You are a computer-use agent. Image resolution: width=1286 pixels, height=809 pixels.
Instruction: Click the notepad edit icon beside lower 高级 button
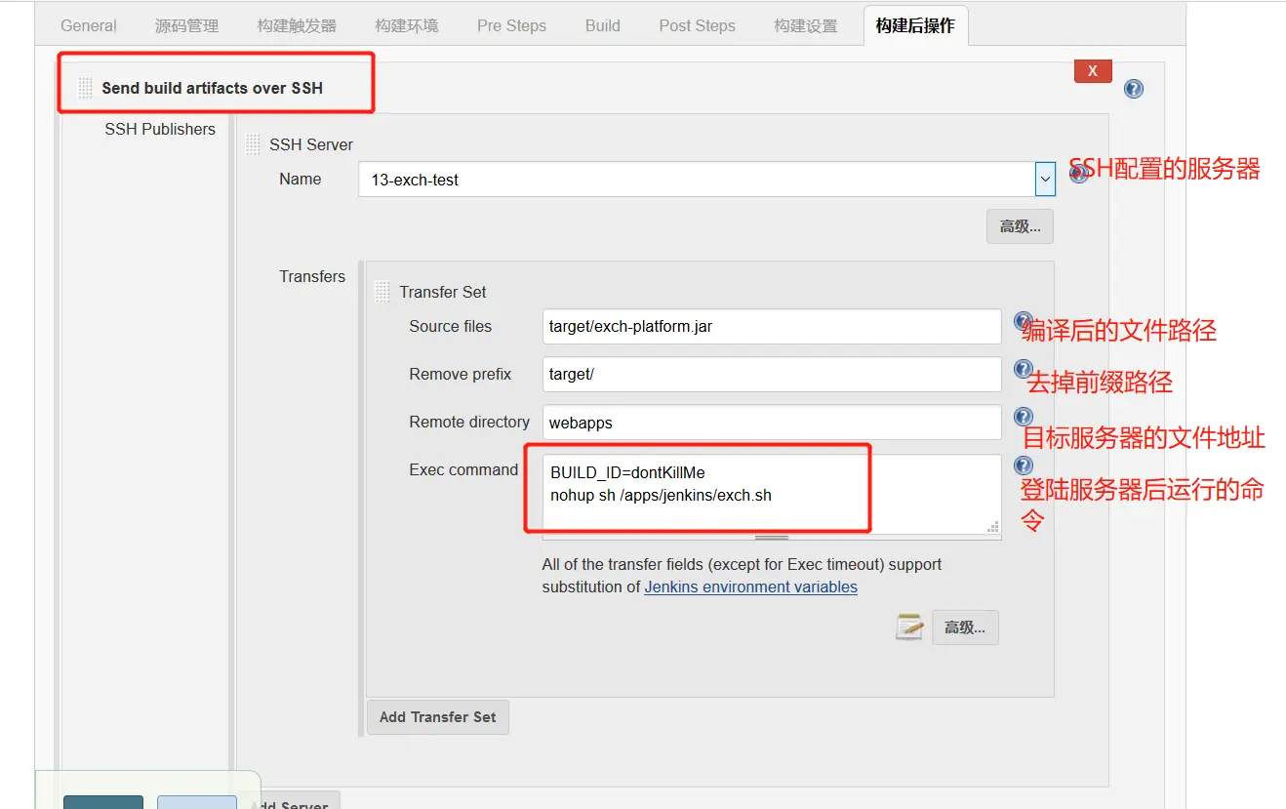(909, 627)
